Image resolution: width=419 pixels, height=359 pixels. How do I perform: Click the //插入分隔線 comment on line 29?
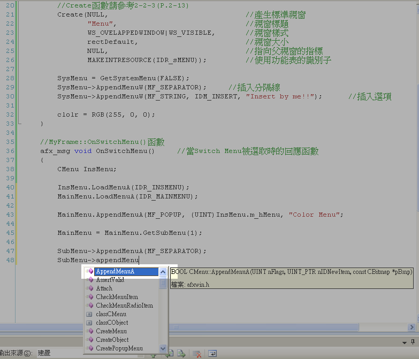pyautogui.click(x=254, y=87)
